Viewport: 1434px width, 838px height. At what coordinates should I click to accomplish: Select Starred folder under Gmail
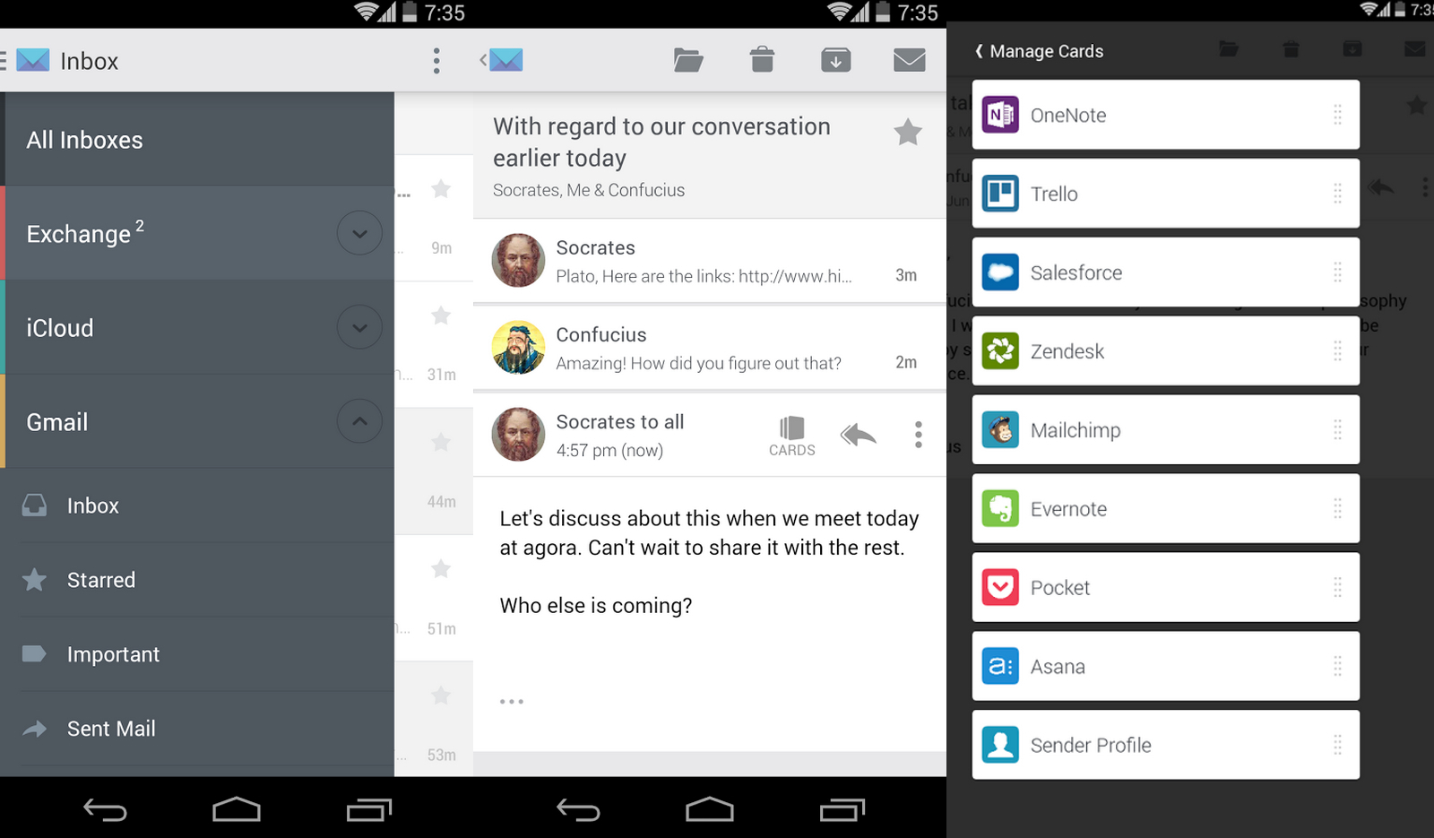click(101, 580)
